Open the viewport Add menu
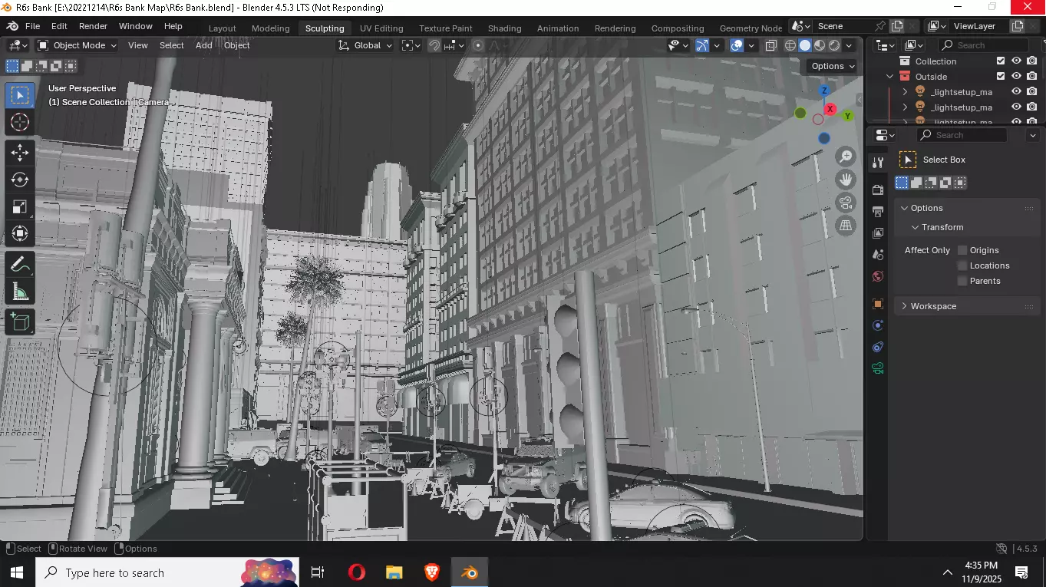The width and height of the screenshot is (1046, 587). (x=203, y=45)
